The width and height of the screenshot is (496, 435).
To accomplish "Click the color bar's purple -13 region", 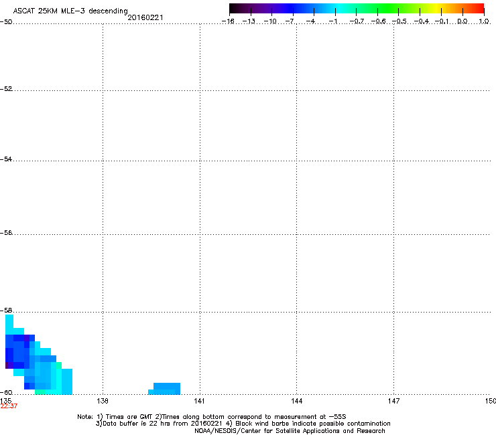I will pyautogui.click(x=251, y=9).
